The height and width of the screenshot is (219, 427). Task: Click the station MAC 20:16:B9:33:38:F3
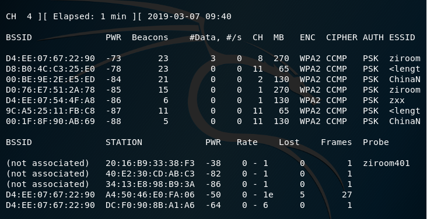click(150, 163)
